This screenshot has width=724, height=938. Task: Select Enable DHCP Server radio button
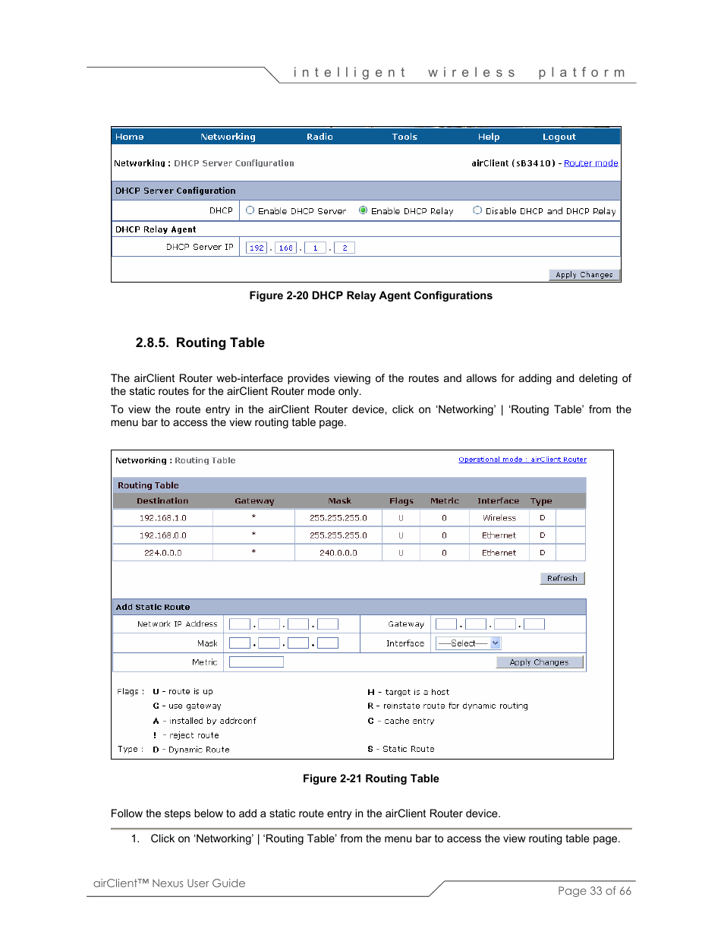(250, 210)
